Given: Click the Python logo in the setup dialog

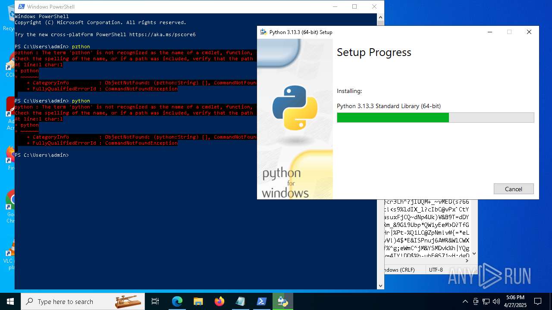Looking at the screenshot, I should (295, 108).
